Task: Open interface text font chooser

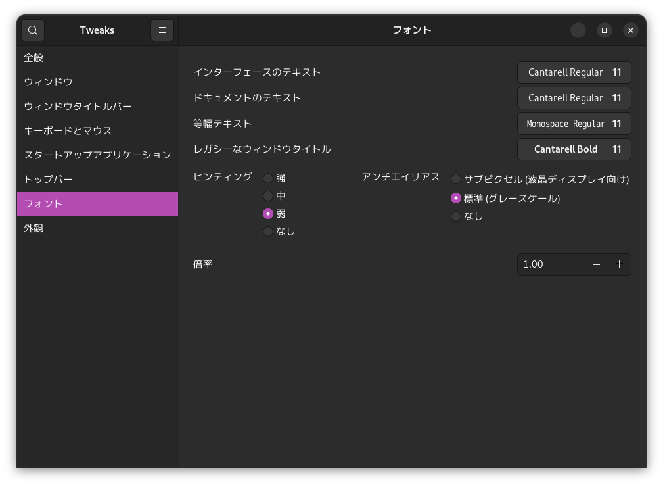Action: pos(574,72)
